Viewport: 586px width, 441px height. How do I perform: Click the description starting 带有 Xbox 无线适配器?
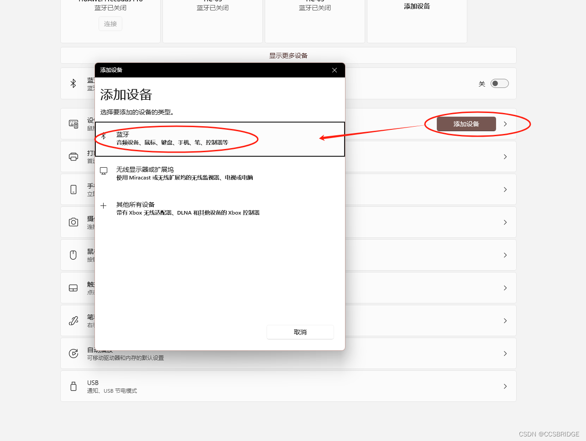(x=188, y=213)
